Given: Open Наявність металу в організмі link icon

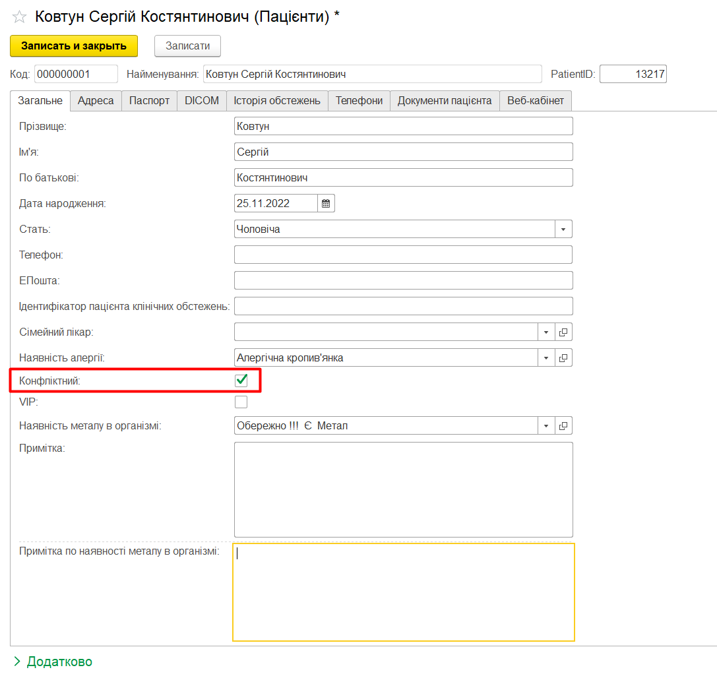Looking at the screenshot, I should 563,426.
